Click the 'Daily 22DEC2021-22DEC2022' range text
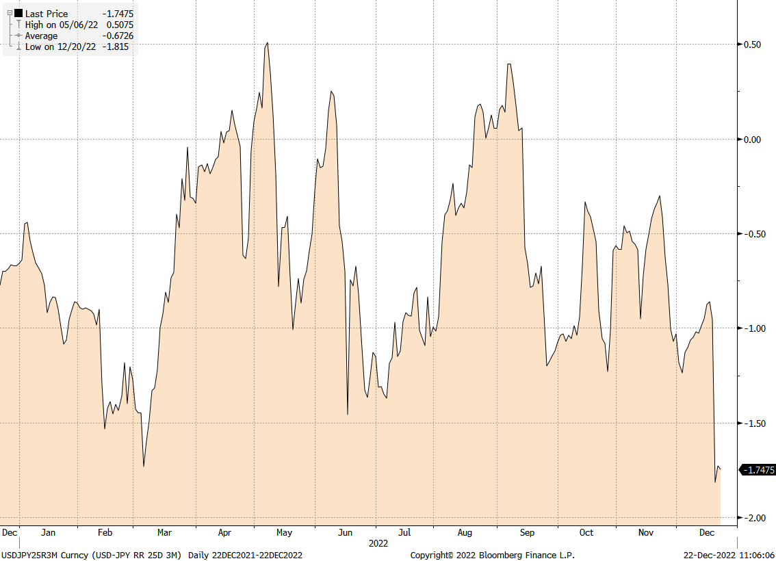This screenshot has height=561, width=776. pyautogui.click(x=245, y=555)
